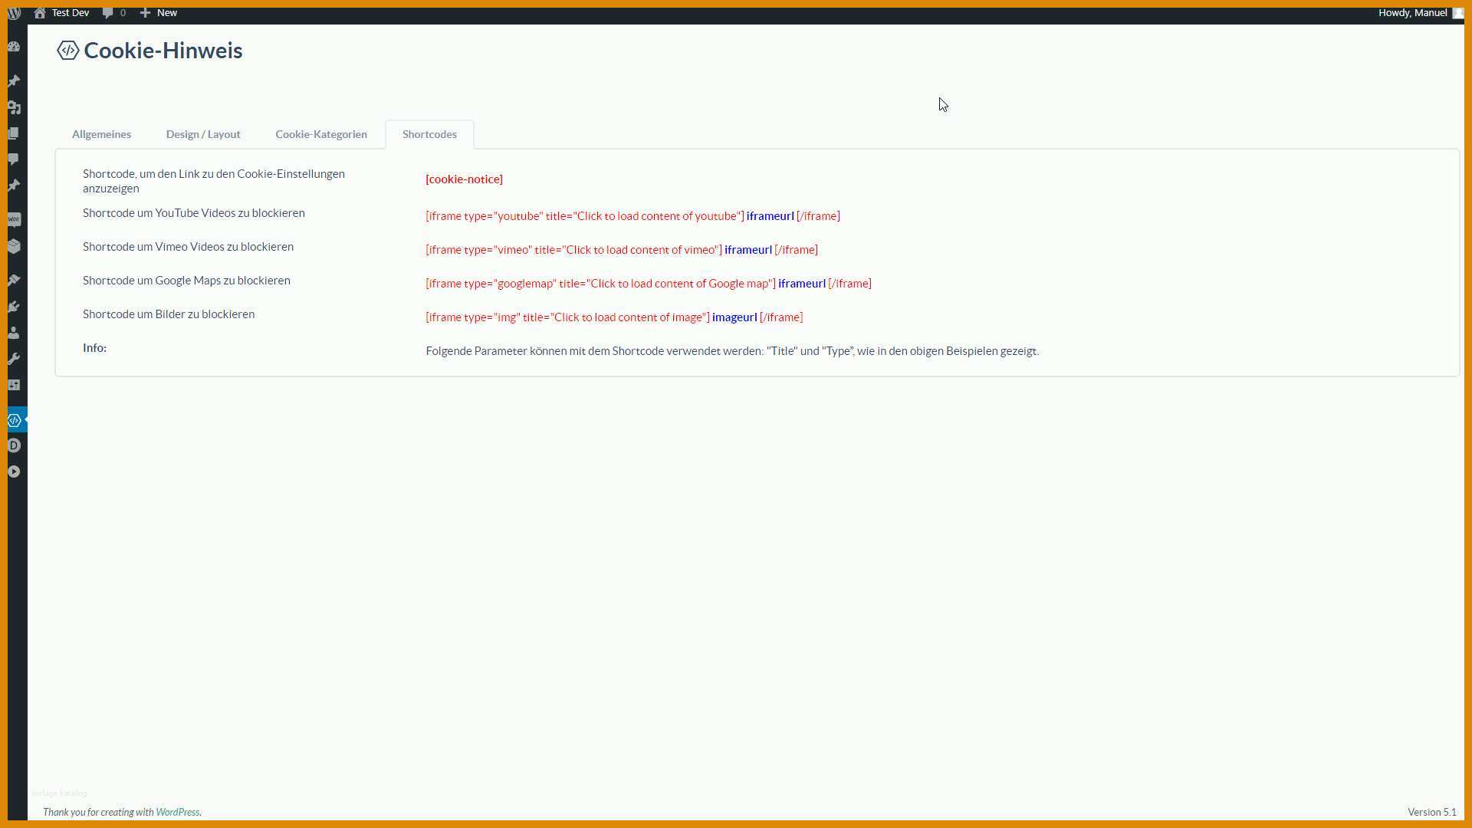Click the collapse menu play icon
Viewport: 1472px width, 828px height.
[14, 472]
